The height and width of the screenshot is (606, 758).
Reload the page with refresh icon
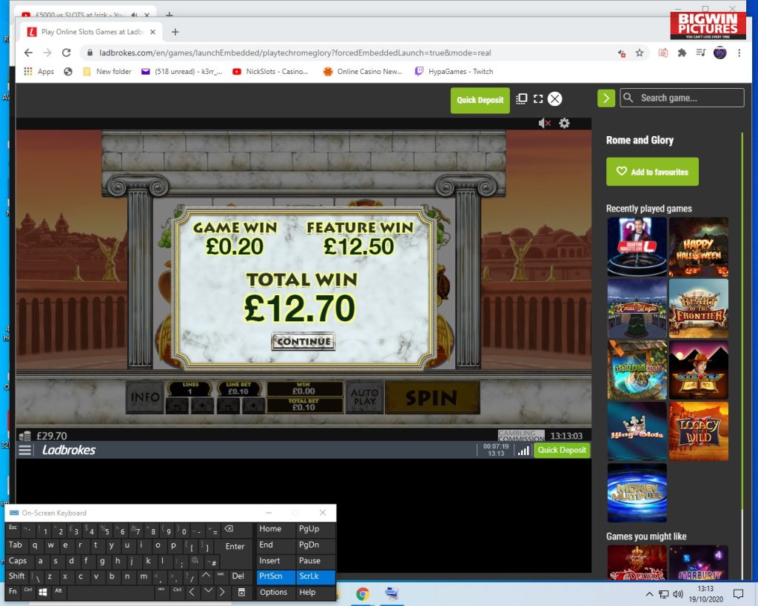pos(66,53)
